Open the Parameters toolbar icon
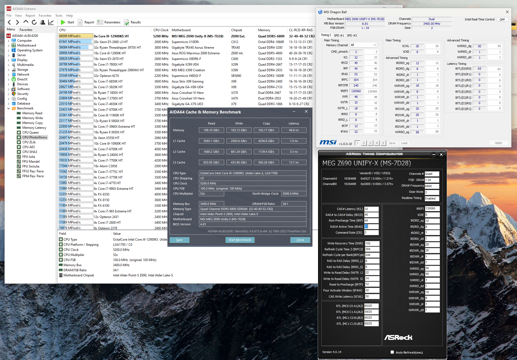This screenshot has width=517, height=360. 100,22
